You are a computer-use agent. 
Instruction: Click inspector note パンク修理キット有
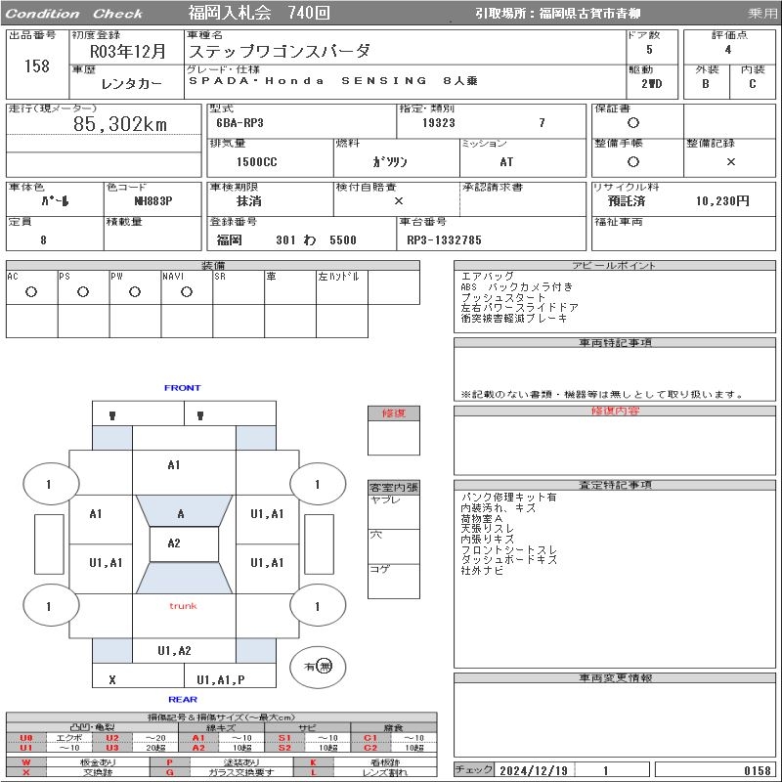[x=508, y=497]
